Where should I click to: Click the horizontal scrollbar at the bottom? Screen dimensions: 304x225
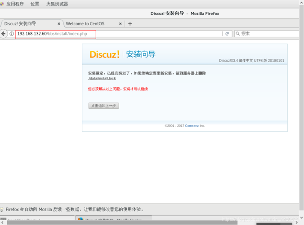122,223
